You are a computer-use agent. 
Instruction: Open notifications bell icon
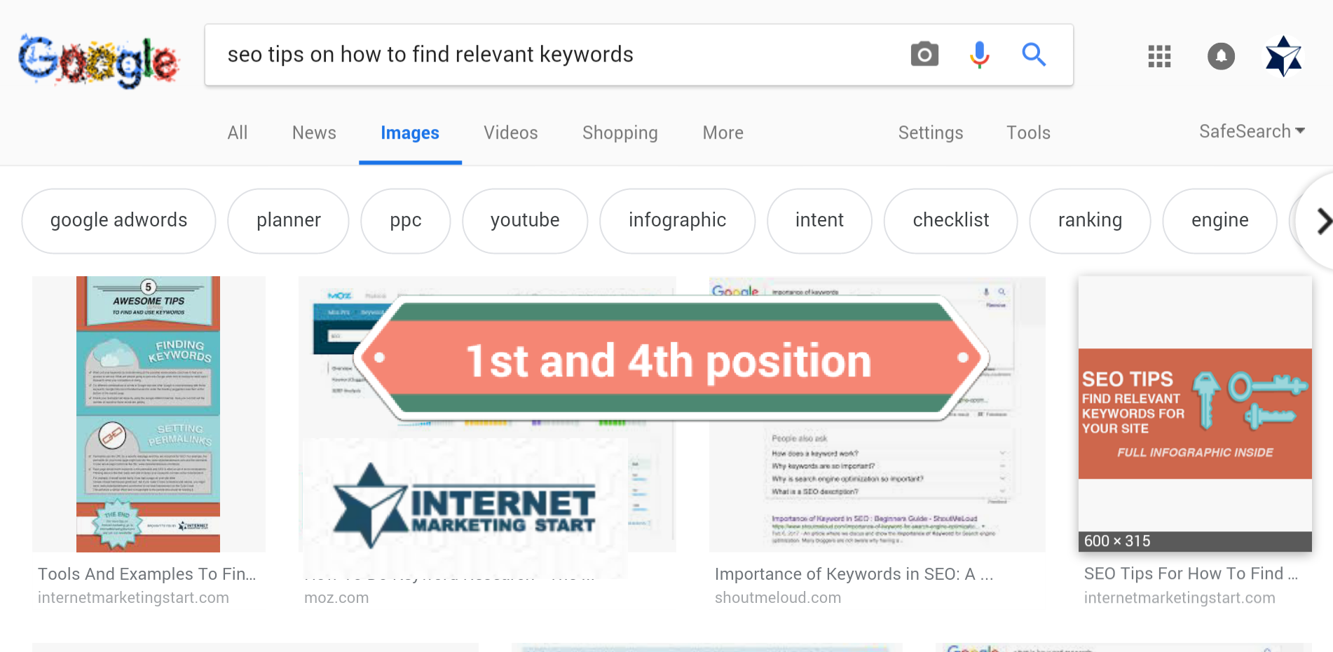coord(1221,56)
